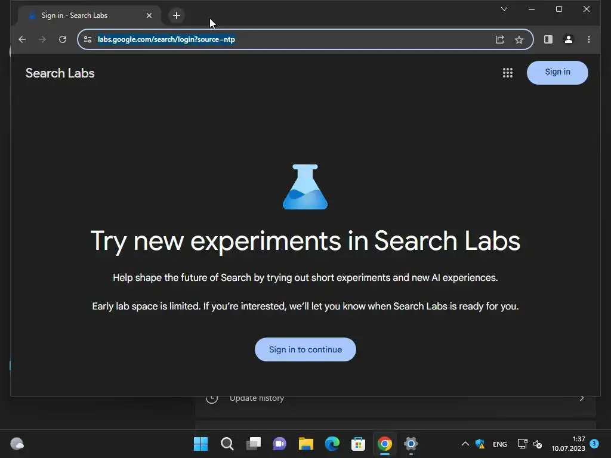Click the Update history clock icon
Viewport: 611px width, 458px height.
tap(212, 398)
